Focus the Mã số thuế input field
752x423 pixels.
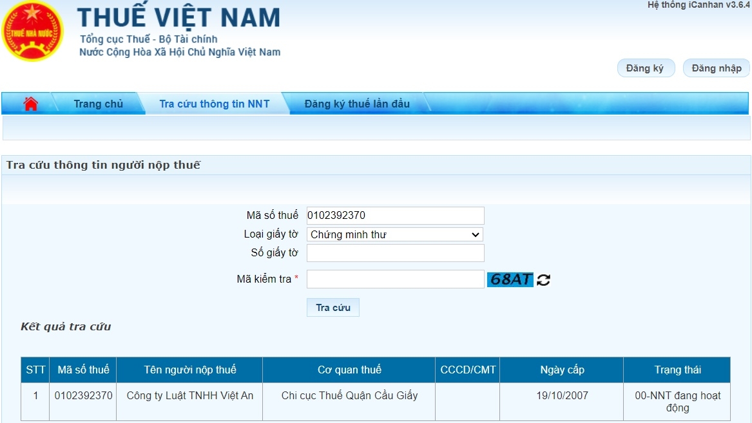coord(395,216)
